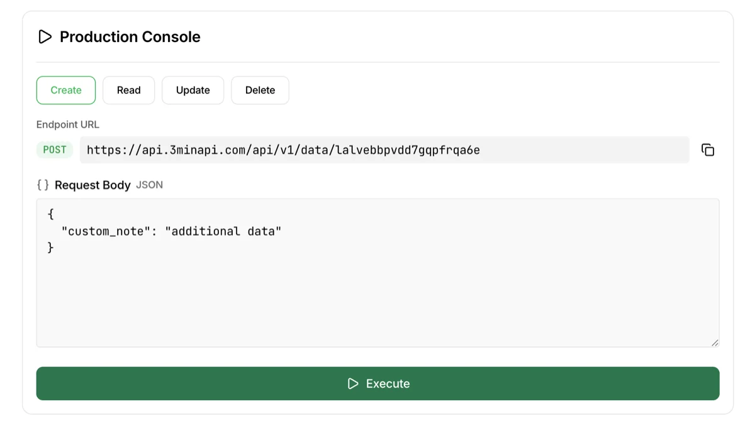Click the POST method badge
This screenshot has width=755, height=426.
point(55,150)
